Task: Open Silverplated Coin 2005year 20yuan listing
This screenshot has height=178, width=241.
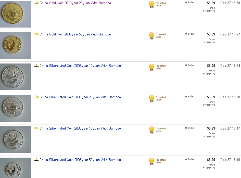Action: click(80, 97)
